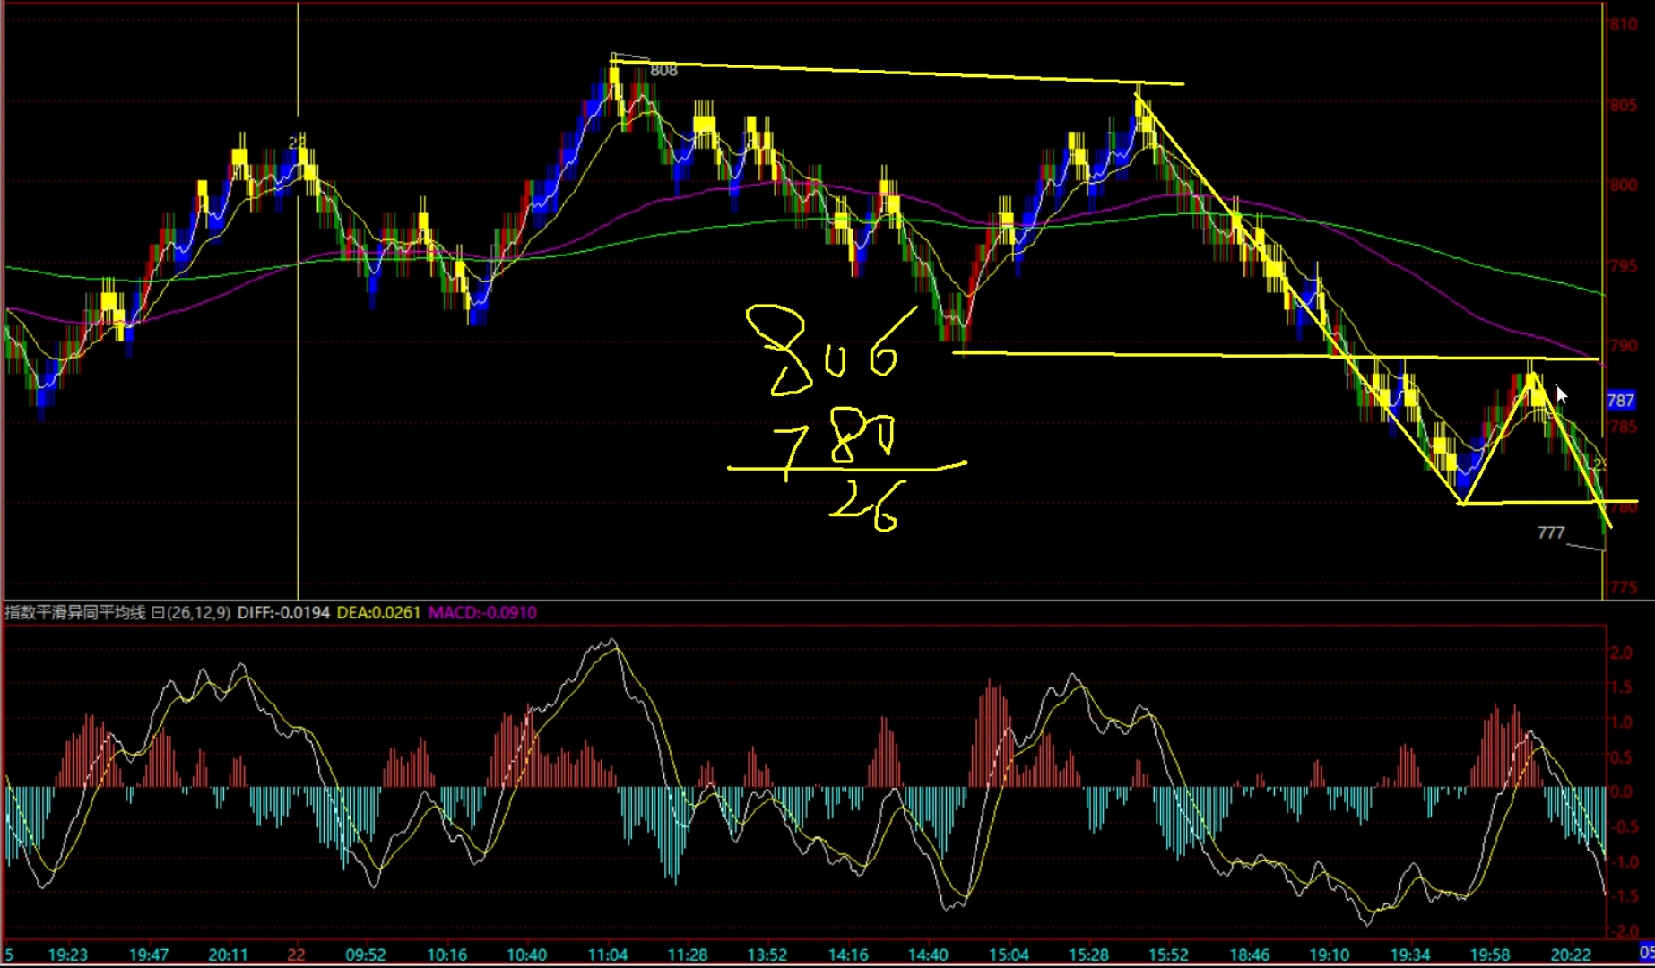The width and height of the screenshot is (1655, 968).
Task: Click the 800 price level on right axis
Action: coord(1623,186)
